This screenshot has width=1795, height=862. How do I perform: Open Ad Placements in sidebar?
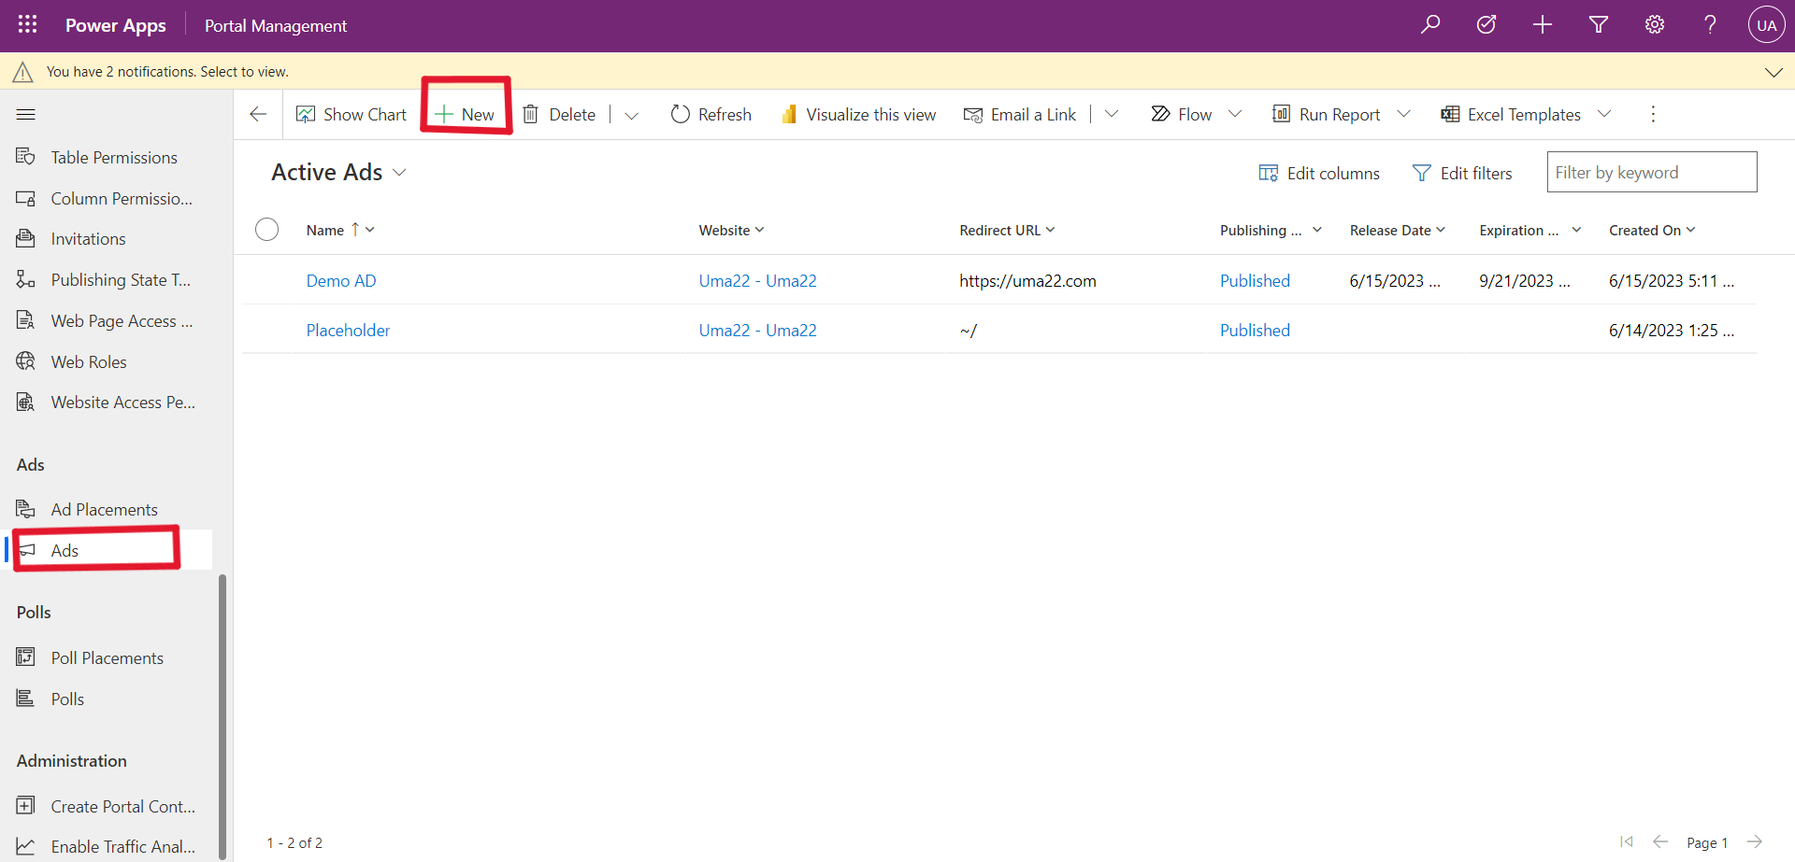107,510
